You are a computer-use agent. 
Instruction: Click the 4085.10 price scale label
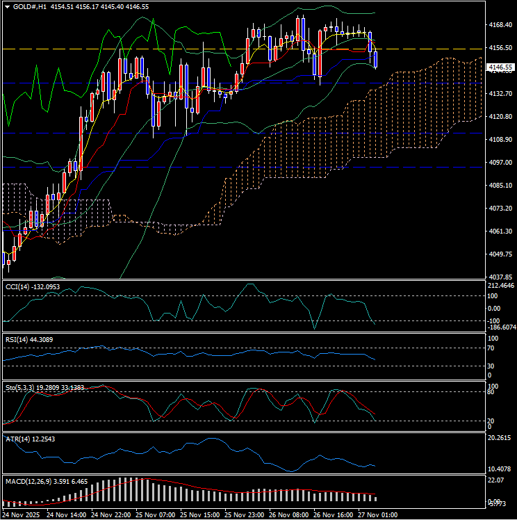[x=501, y=186]
